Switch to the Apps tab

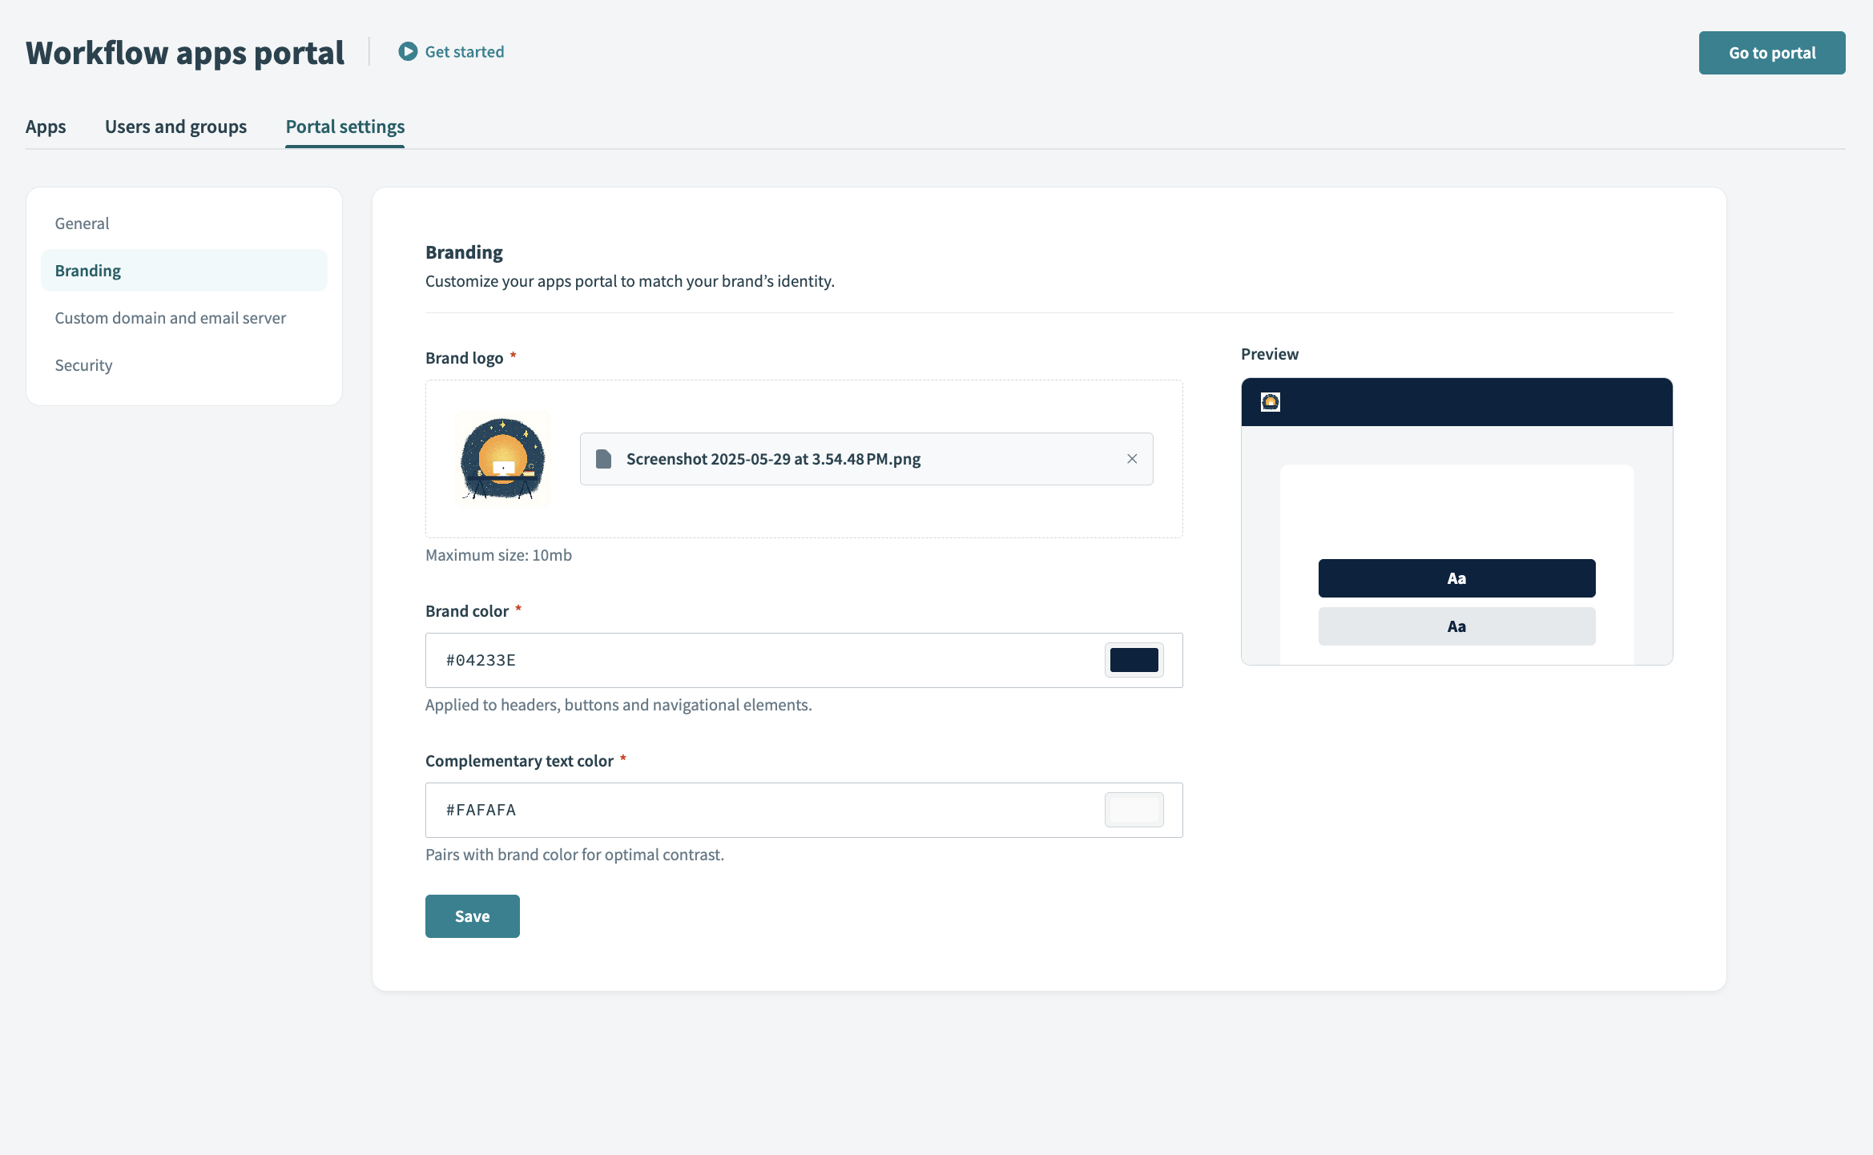point(46,127)
